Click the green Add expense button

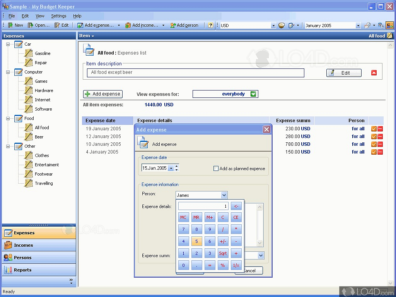[x=103, y=94]
